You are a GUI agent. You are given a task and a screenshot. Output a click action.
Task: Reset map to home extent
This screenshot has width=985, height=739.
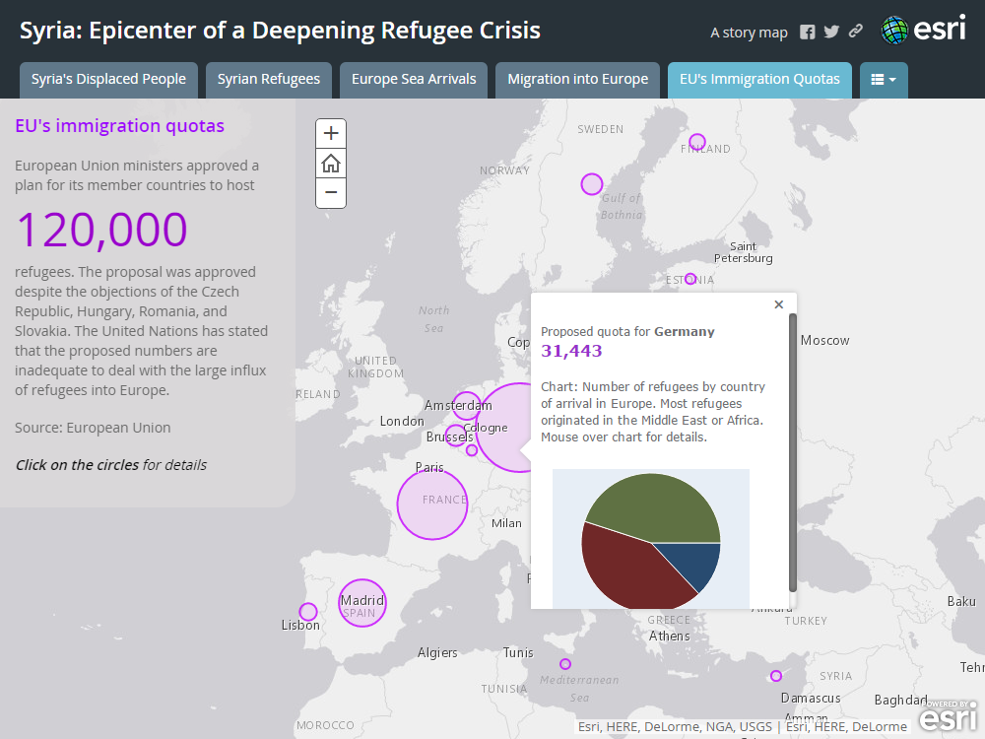click(x=331, y=163)
